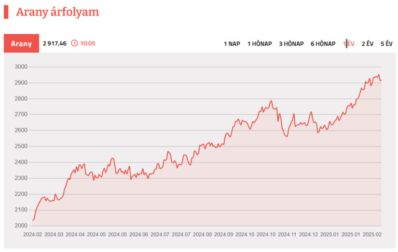Click the 2000 y-axis label
The height and width of the screenshot is (252, 398).
(22, 225)
